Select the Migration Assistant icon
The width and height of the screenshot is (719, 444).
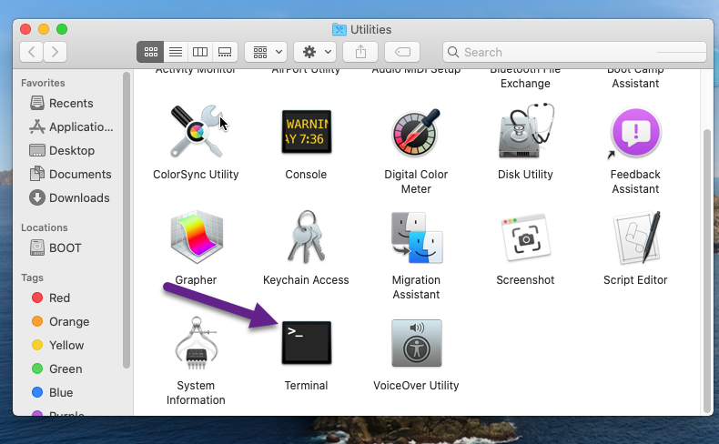416,237
